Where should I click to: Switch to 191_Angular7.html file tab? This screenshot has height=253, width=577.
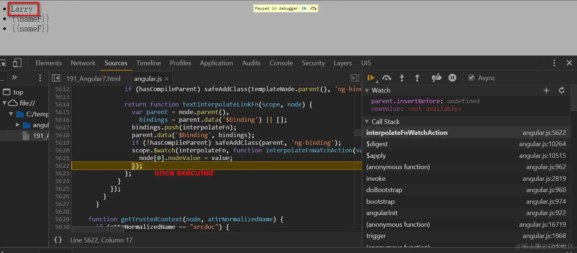[x=93, y=79]
